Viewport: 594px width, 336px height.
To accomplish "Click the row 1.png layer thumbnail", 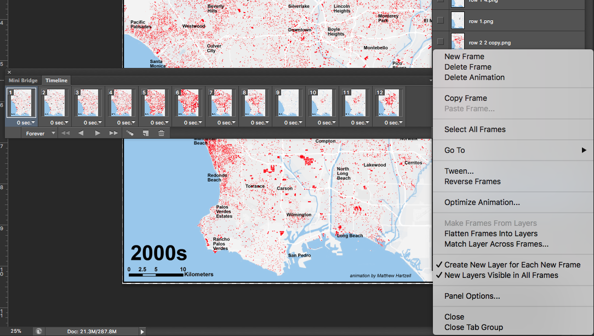I will click(x=458, y=20).
